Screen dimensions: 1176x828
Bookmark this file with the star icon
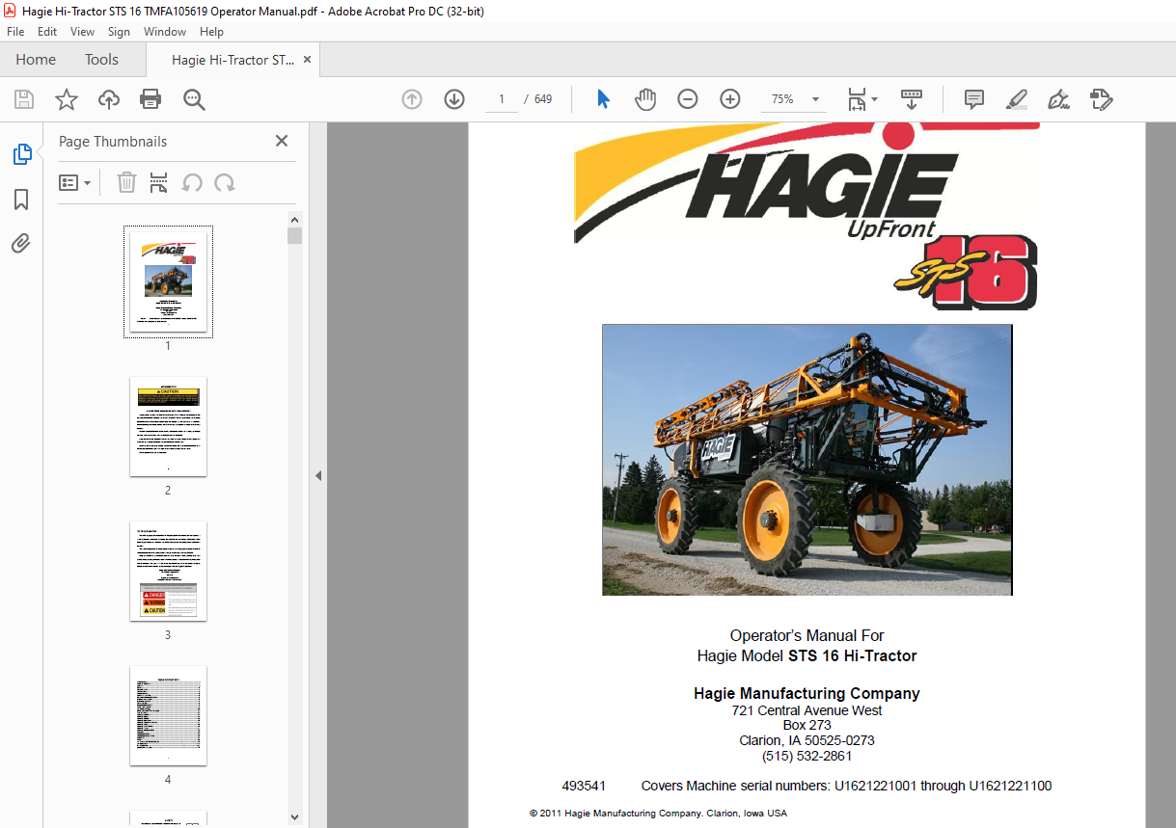point(67,99)
